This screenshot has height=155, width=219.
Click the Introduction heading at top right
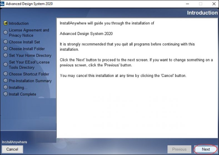coord(202,13)
